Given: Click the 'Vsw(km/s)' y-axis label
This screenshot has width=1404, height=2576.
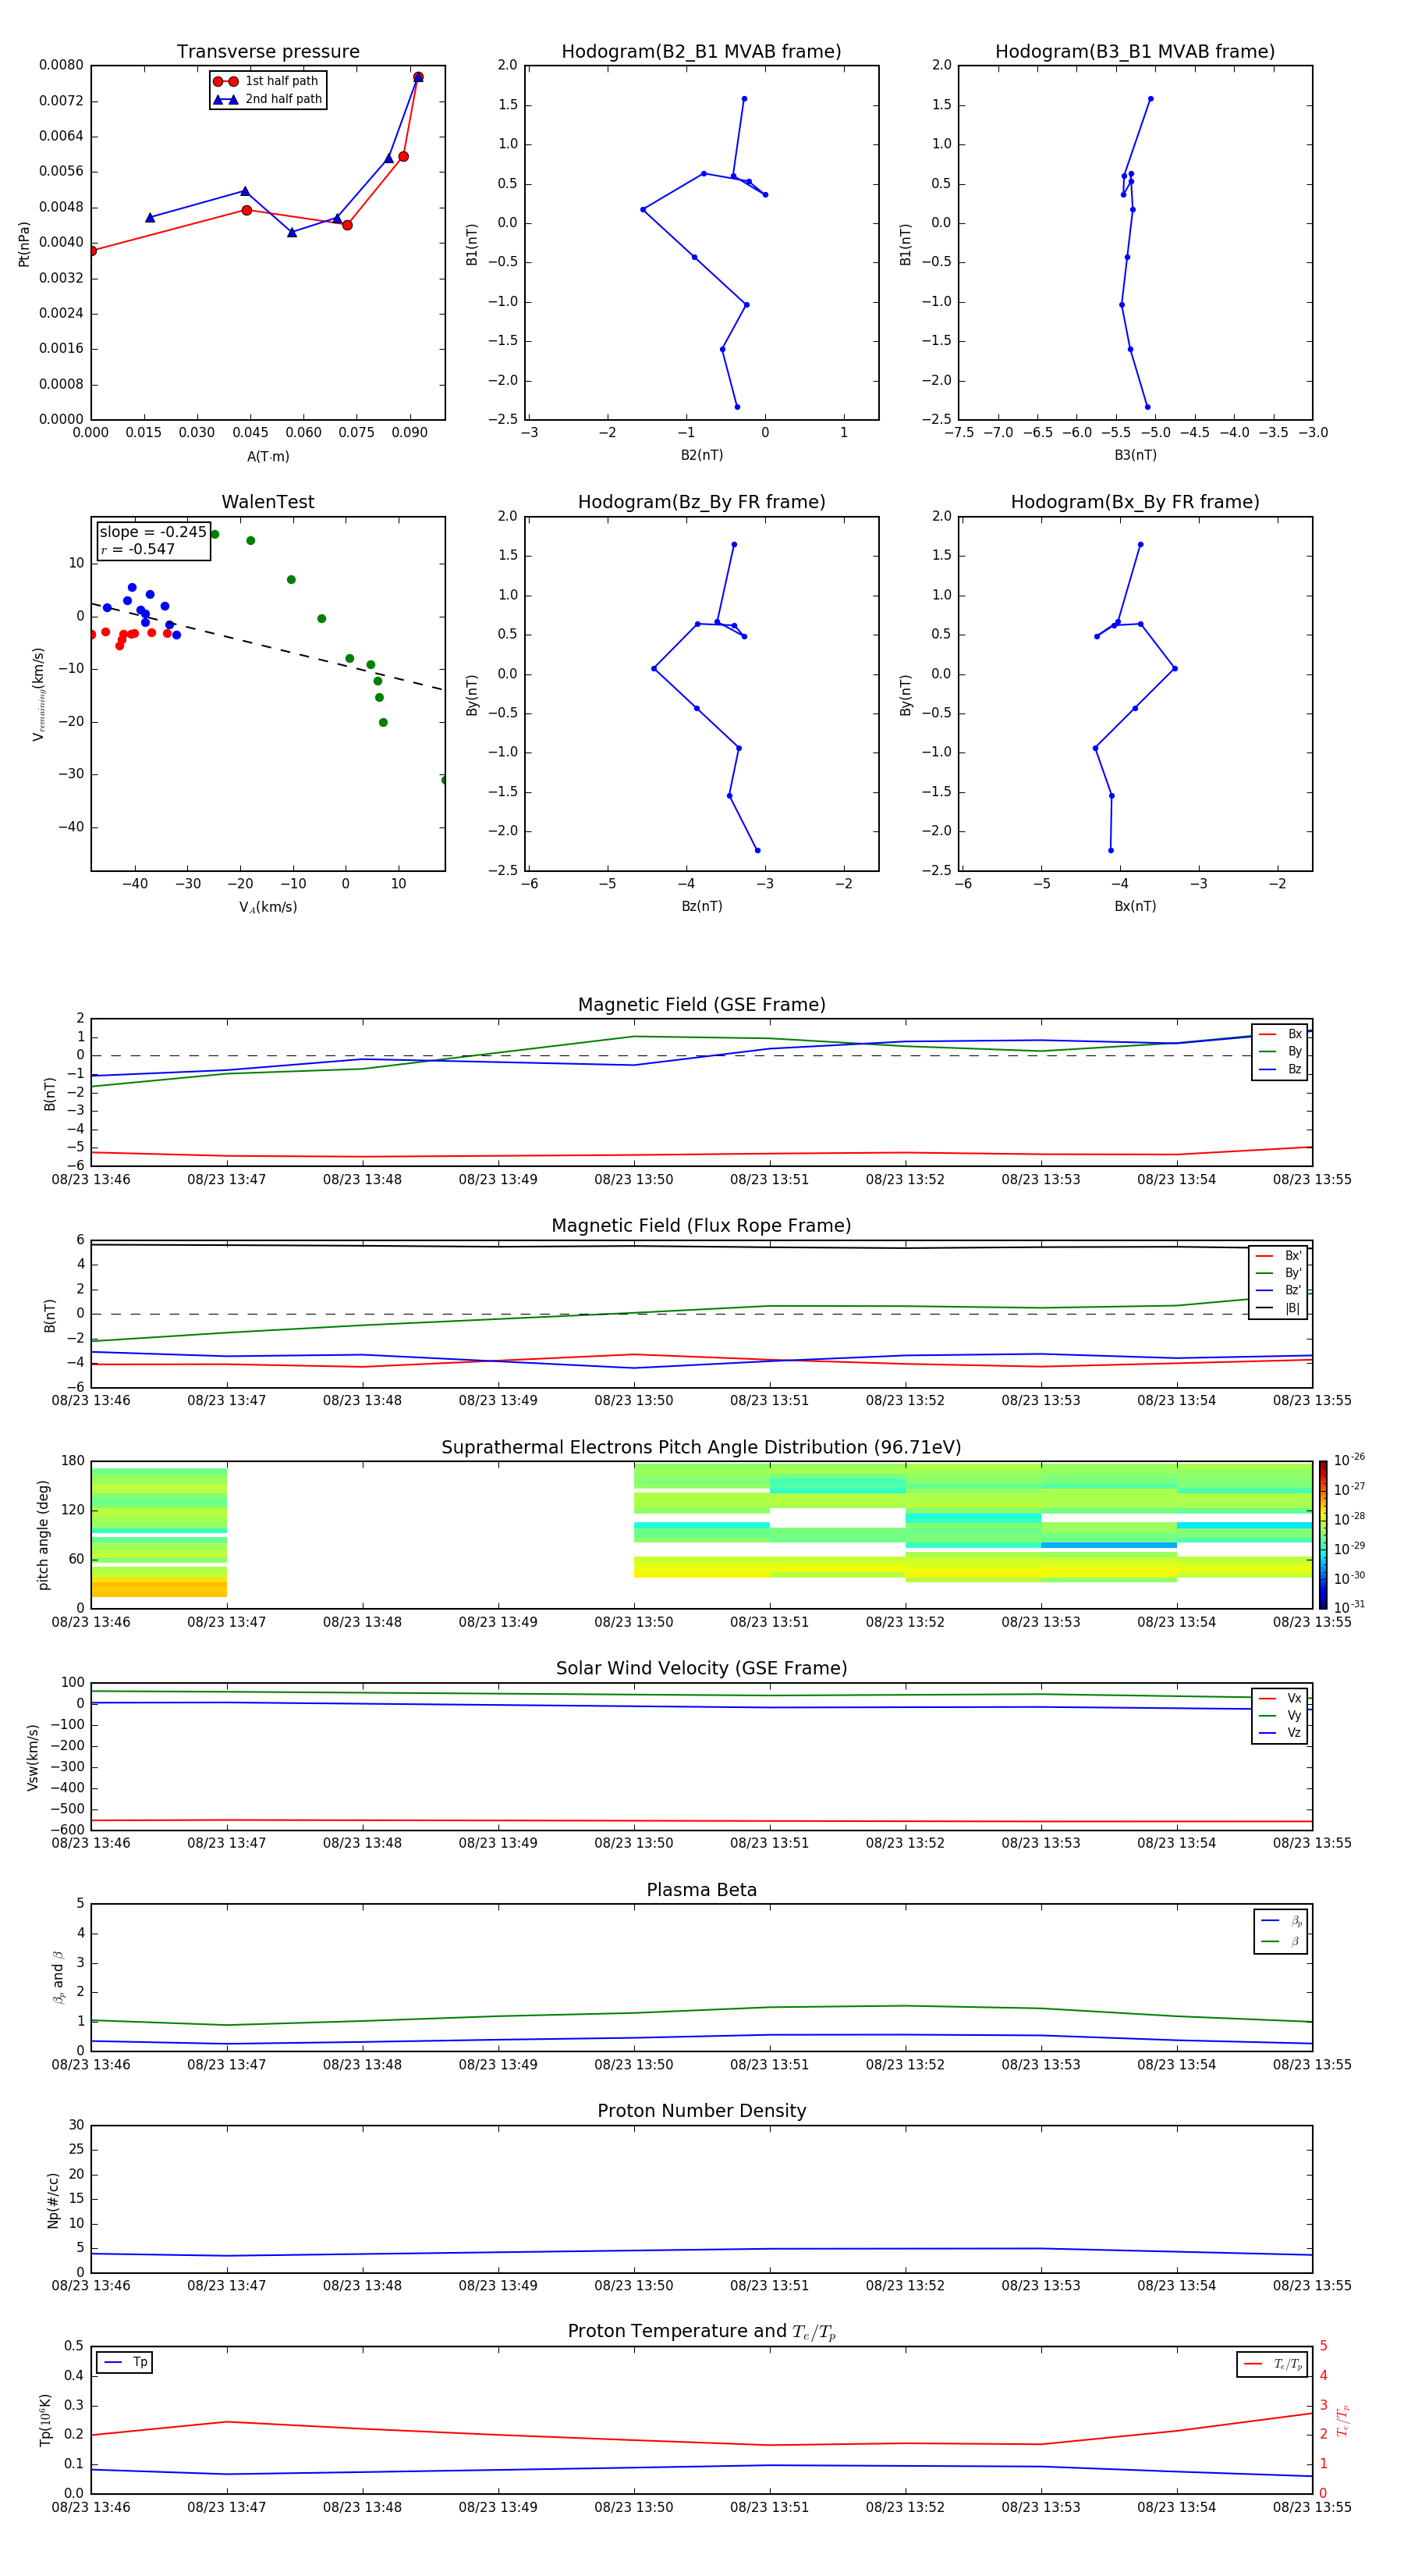Looking at the screenshot, I should tap(32, 1757).
